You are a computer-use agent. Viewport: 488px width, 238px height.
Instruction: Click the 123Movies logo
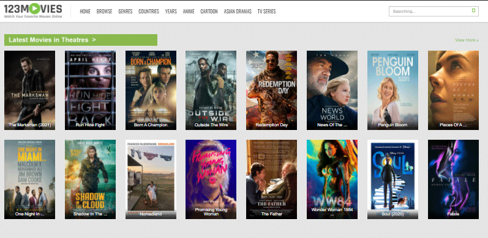coord(32,11)
